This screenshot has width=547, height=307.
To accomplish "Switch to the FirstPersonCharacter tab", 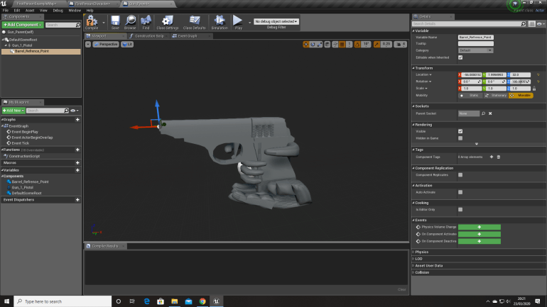I will 92,4.
